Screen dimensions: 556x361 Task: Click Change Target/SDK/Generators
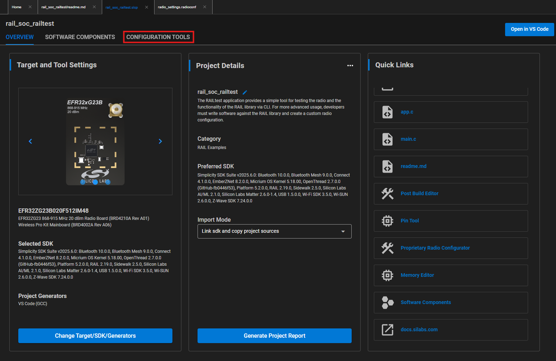coord(95,336)
